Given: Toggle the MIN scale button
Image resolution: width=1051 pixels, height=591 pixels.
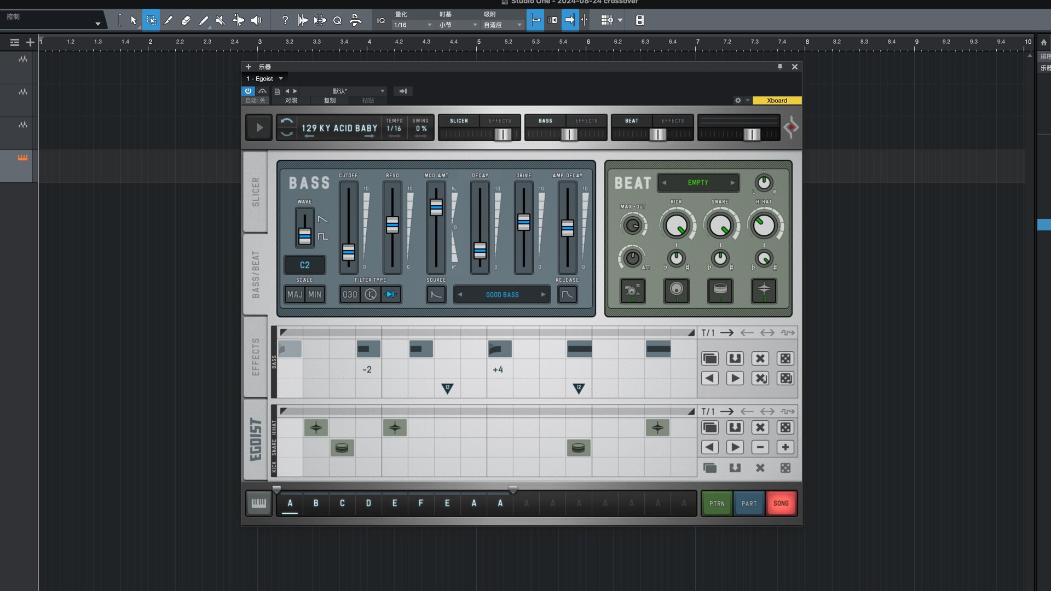Looking at the screenshot, I should tap(315, 294).
